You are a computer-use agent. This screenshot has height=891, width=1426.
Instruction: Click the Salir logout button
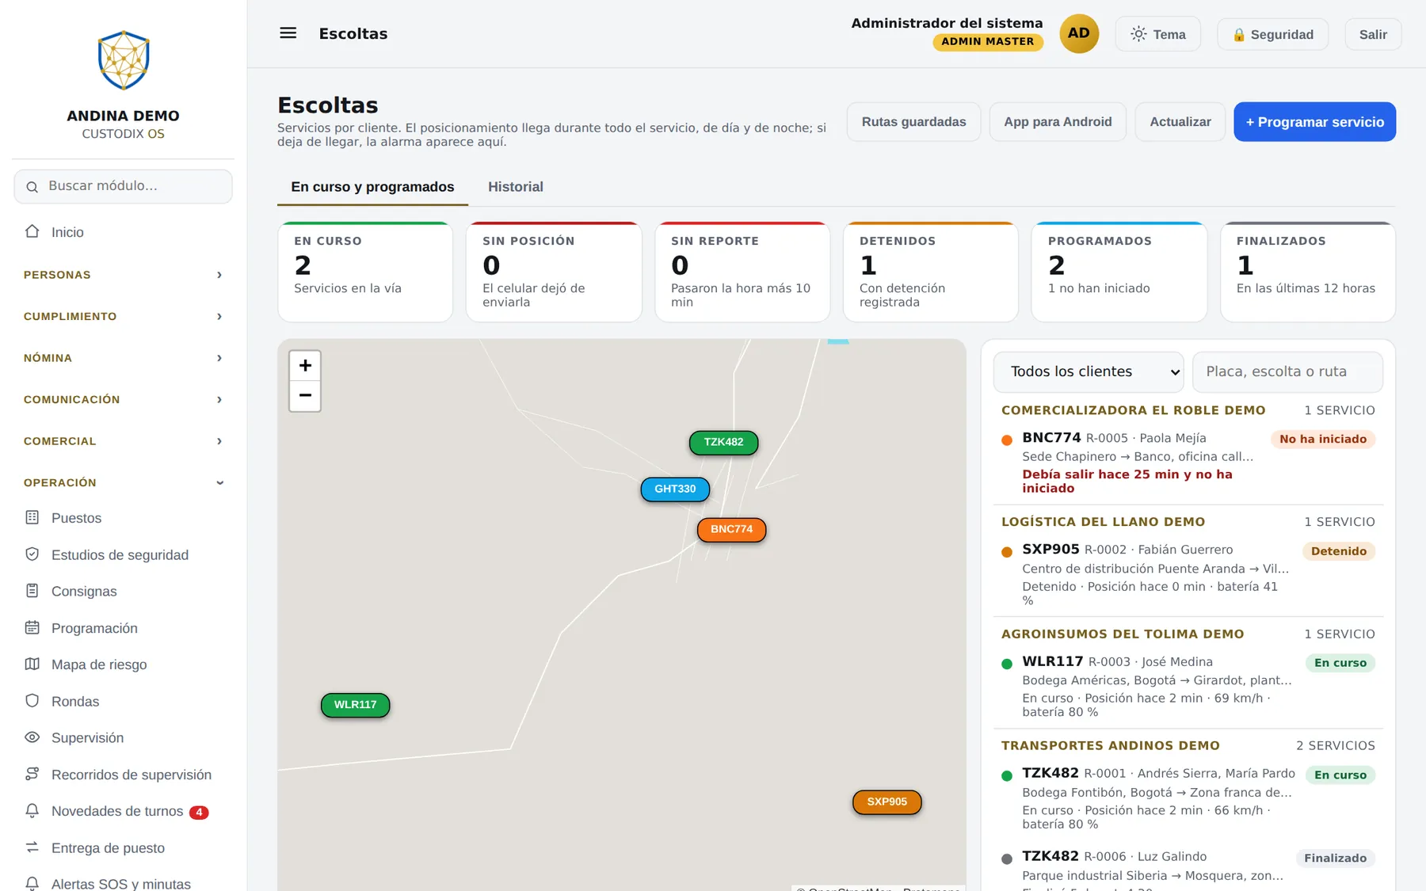(x=1373, y=34)
